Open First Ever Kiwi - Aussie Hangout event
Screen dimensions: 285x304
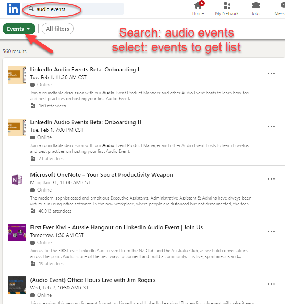pyautogui.click(x=116, y=227)
